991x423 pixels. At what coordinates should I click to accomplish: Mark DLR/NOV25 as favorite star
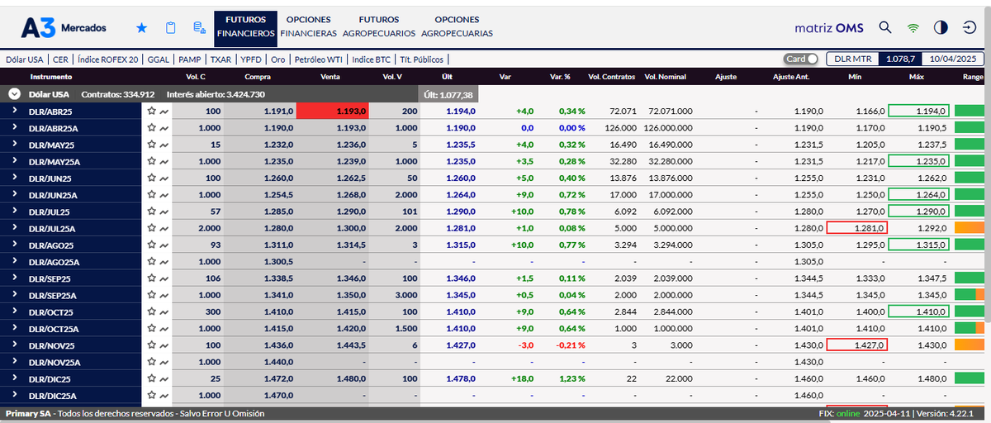(x=151, y=345)
